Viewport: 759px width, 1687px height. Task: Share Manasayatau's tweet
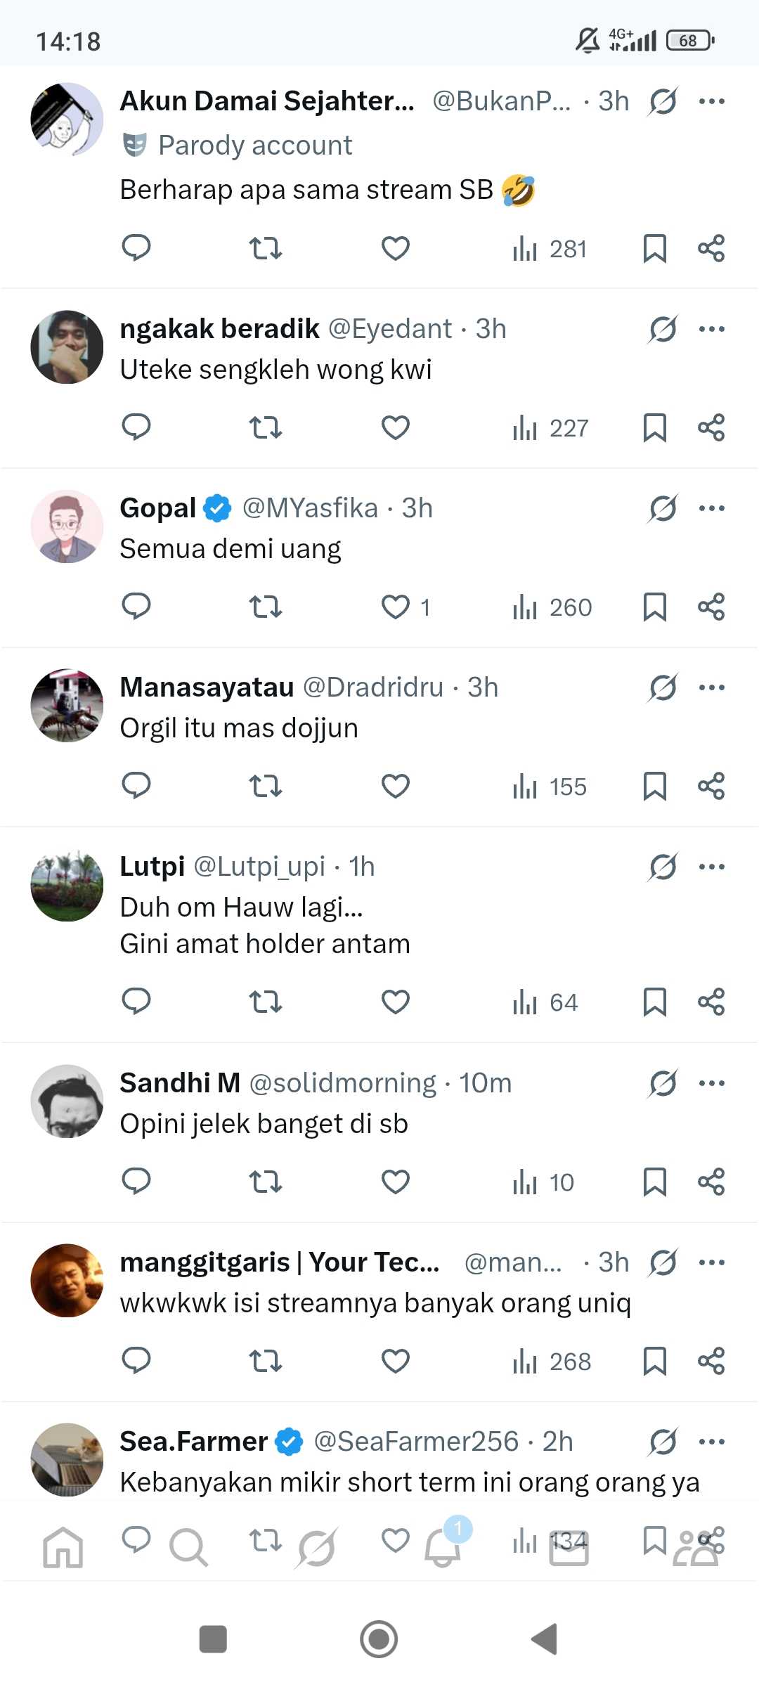711,786
